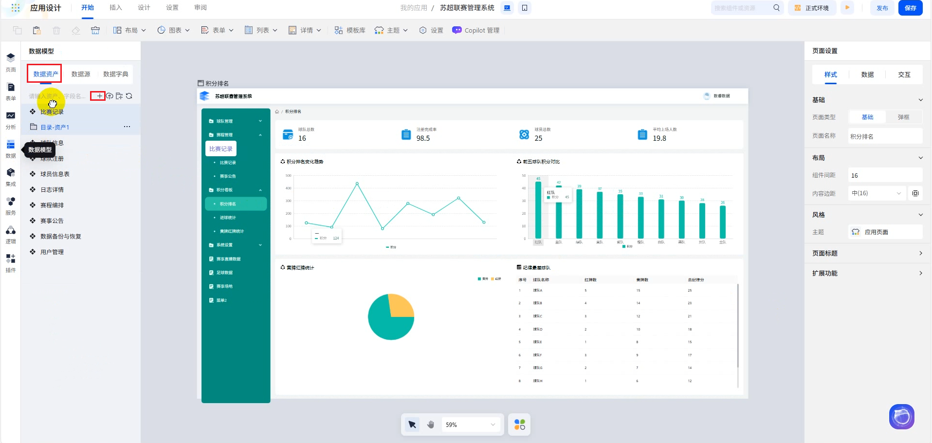Screen dimensions: 932x443
Task: Click the 发布 button
Action: pyautogui.click(x=882, y=8)
